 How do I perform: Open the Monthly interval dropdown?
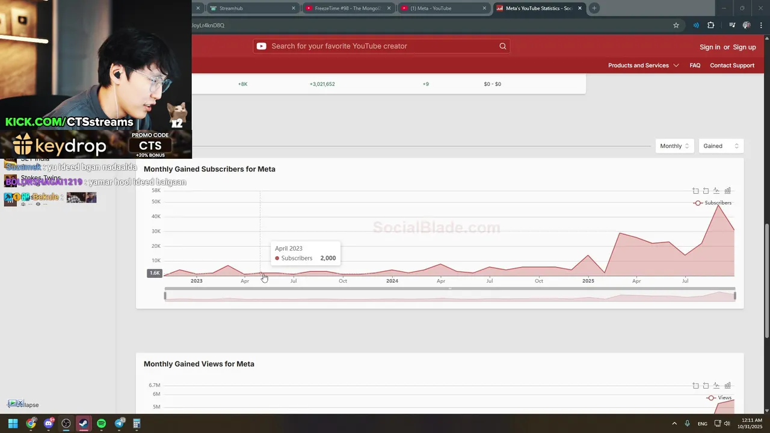[674, 146]
